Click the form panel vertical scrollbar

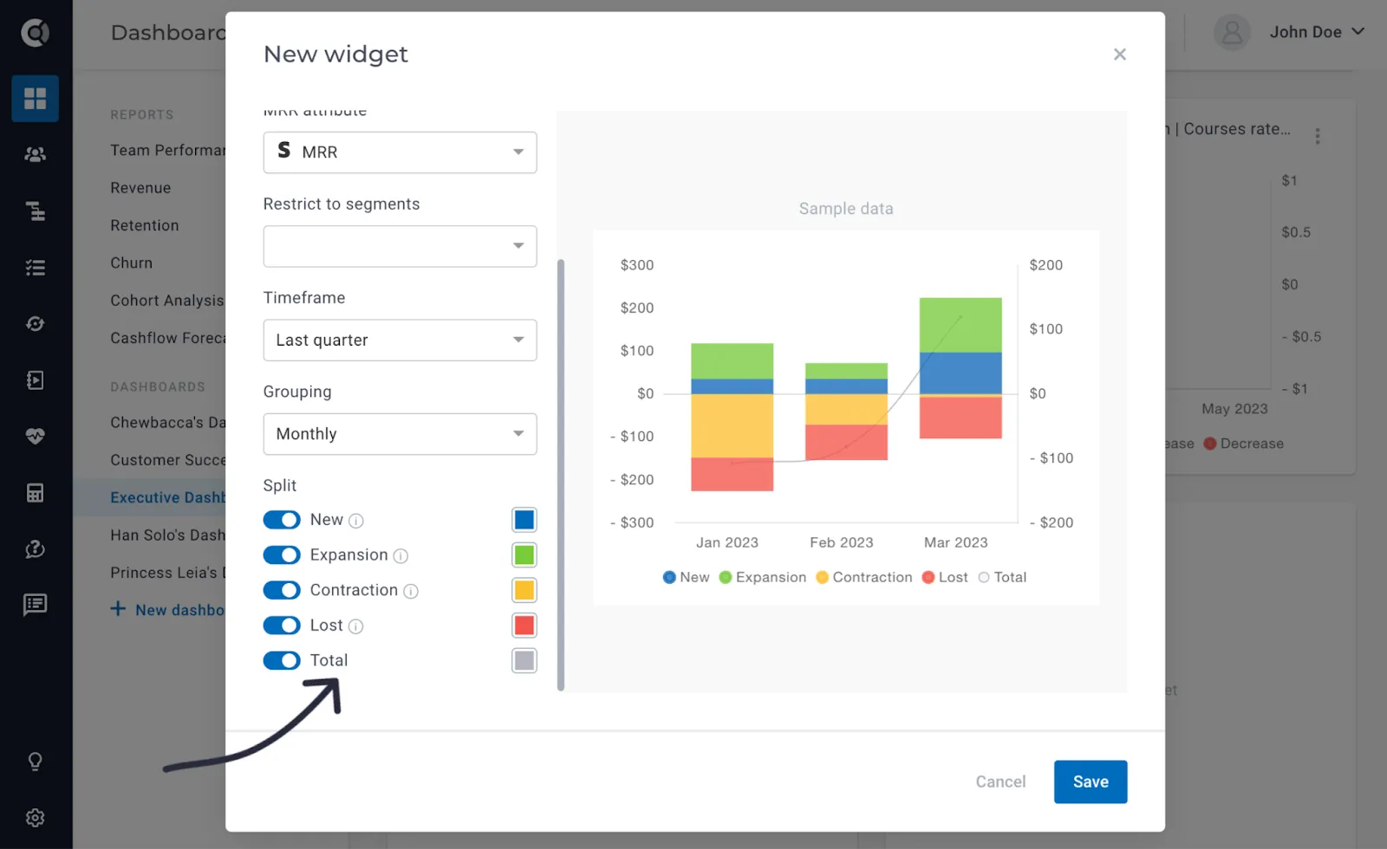(x=561, y=475)
